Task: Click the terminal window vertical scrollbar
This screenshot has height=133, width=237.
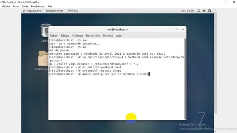Action: click(x=185, y=79)
